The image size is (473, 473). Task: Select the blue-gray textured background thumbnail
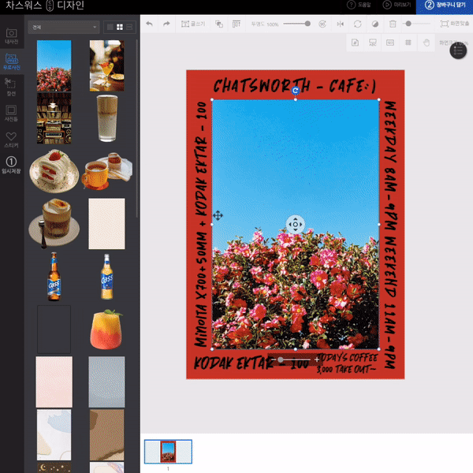(106, 382)
